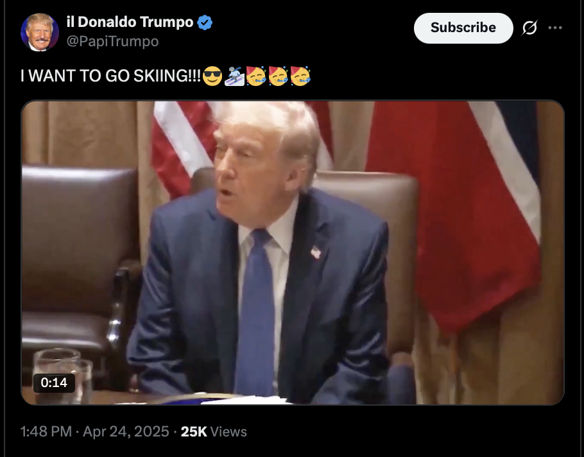Screen dimensions: 584x457
Task: Open the il Donaldo Trumpo display name
Action: click(130, 22)
